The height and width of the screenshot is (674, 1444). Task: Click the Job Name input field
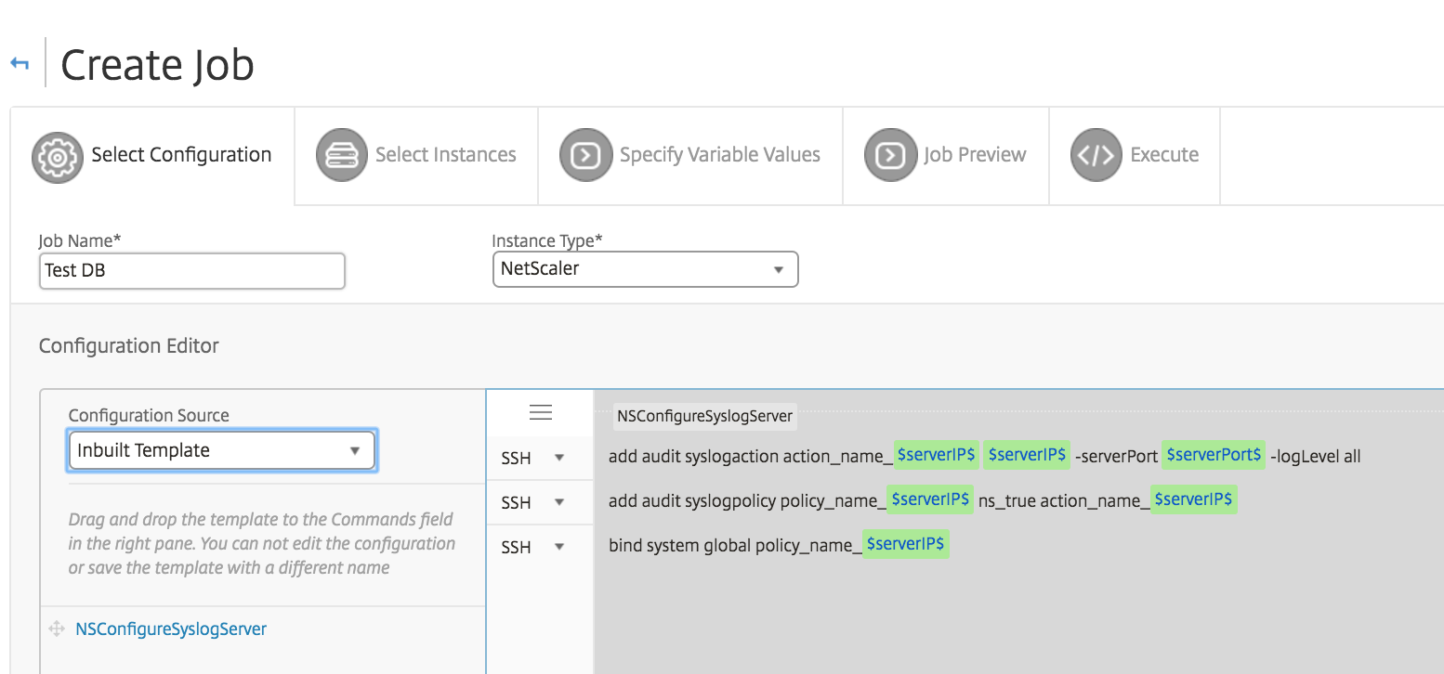click(x=192, y=271)
